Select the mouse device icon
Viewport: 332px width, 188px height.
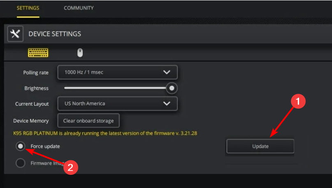click(80, 53)
